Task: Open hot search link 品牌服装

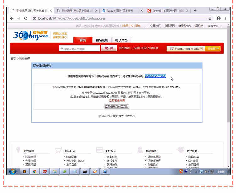Action: [x=153, y=48]
